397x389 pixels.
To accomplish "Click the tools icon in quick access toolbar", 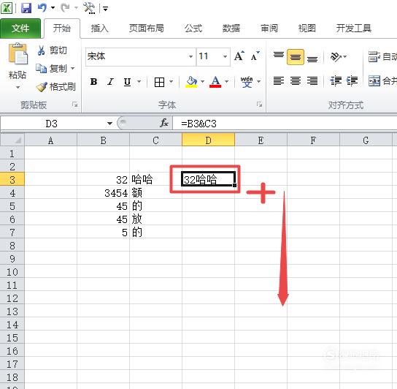I will (x=89, y=8).
